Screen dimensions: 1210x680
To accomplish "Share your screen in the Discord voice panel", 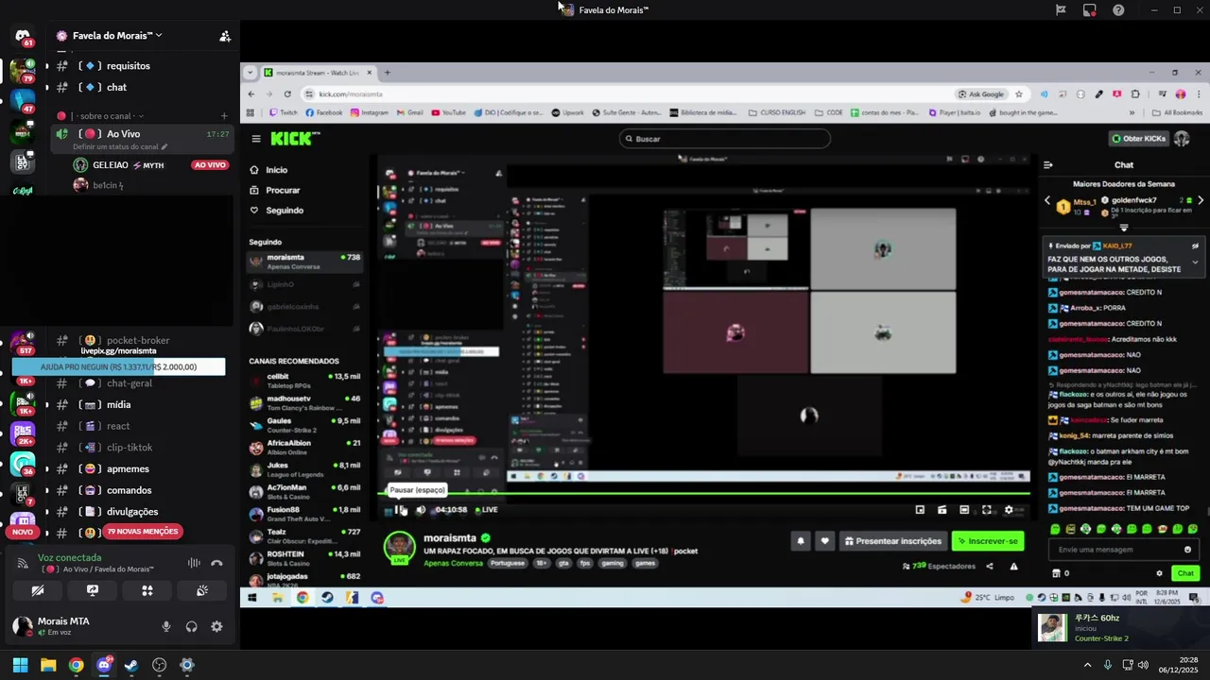I will coord(93,590).
